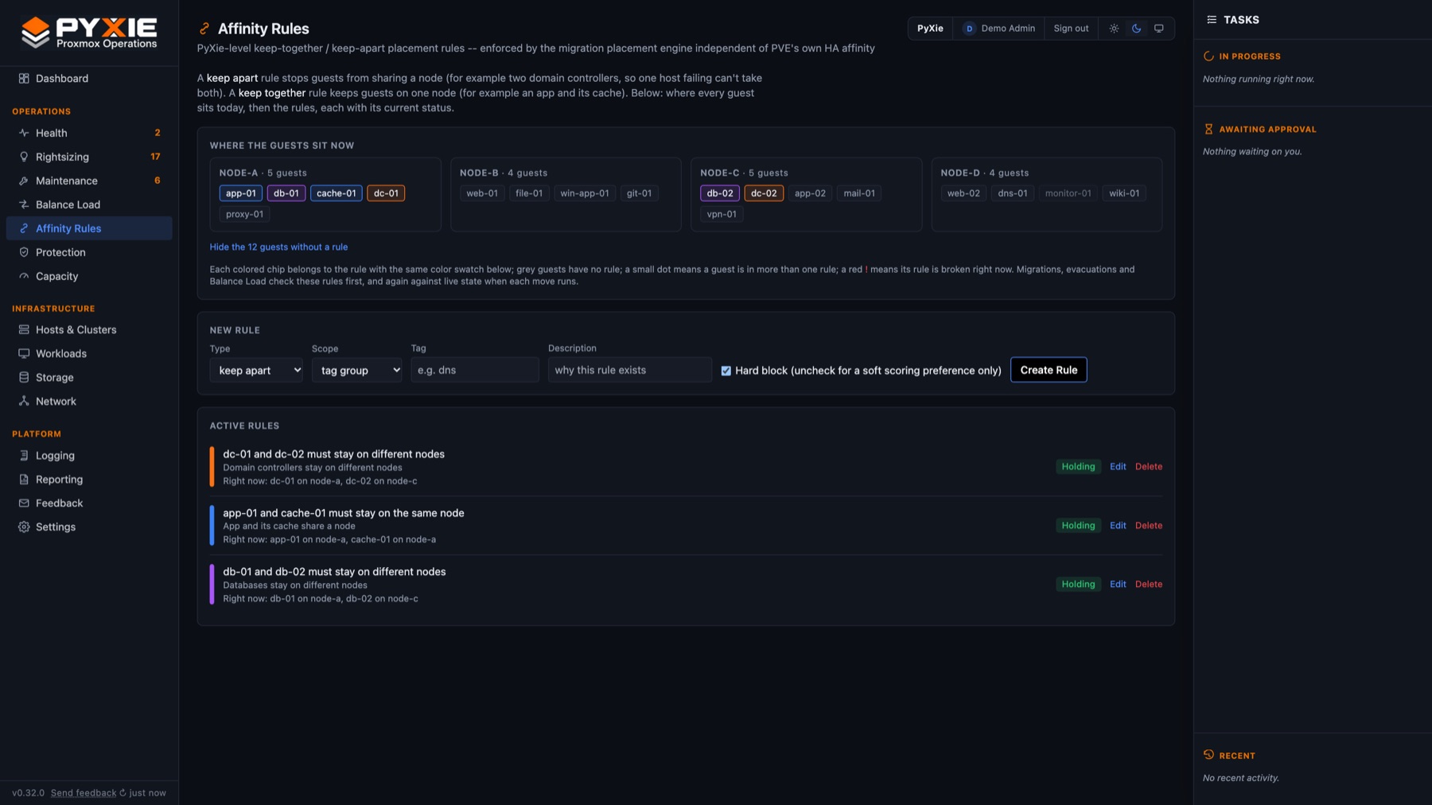The height and width of the screenshot is (805, 1432).
Task: Edit the dc-01 and dc-02 rule
Action: pyautogui.click(x=1118, y=467)
